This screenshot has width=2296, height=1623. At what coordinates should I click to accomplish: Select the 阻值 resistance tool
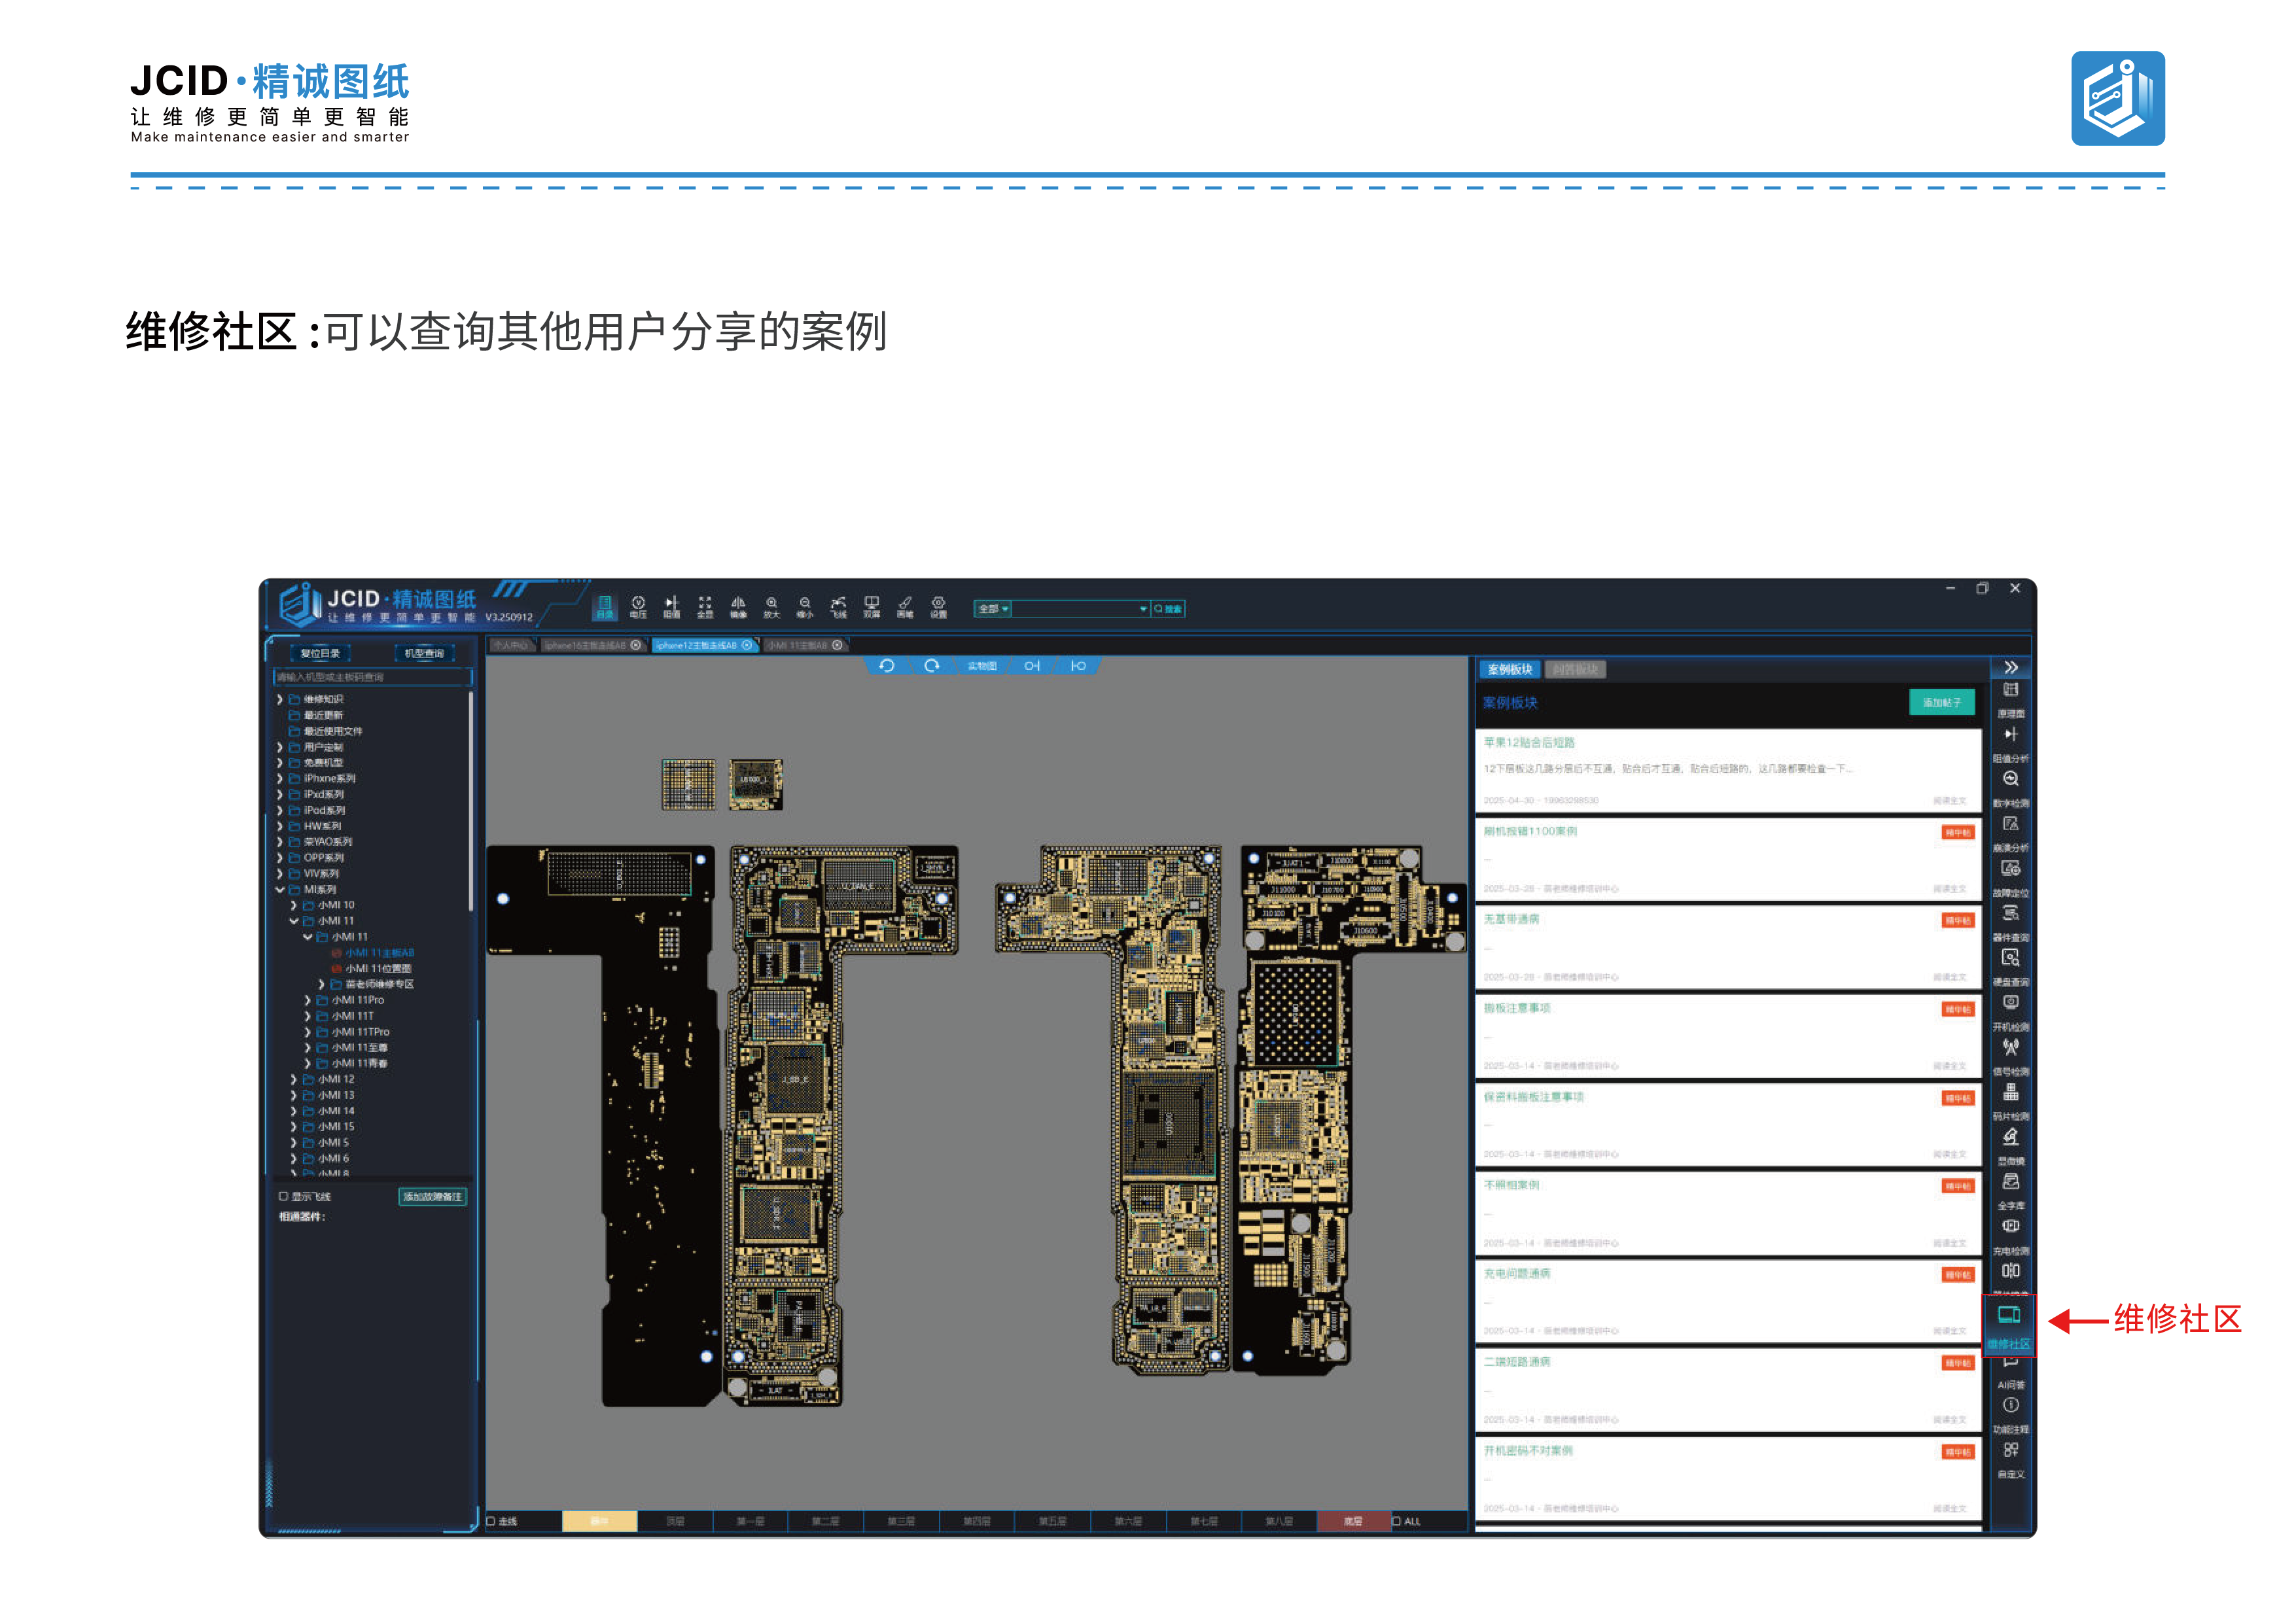[672, 607]
